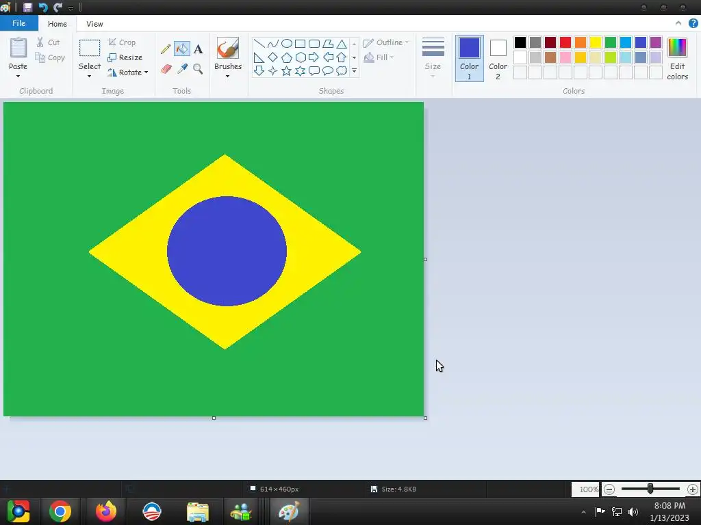Choose the Cloud callout shape

pos(342,70)
